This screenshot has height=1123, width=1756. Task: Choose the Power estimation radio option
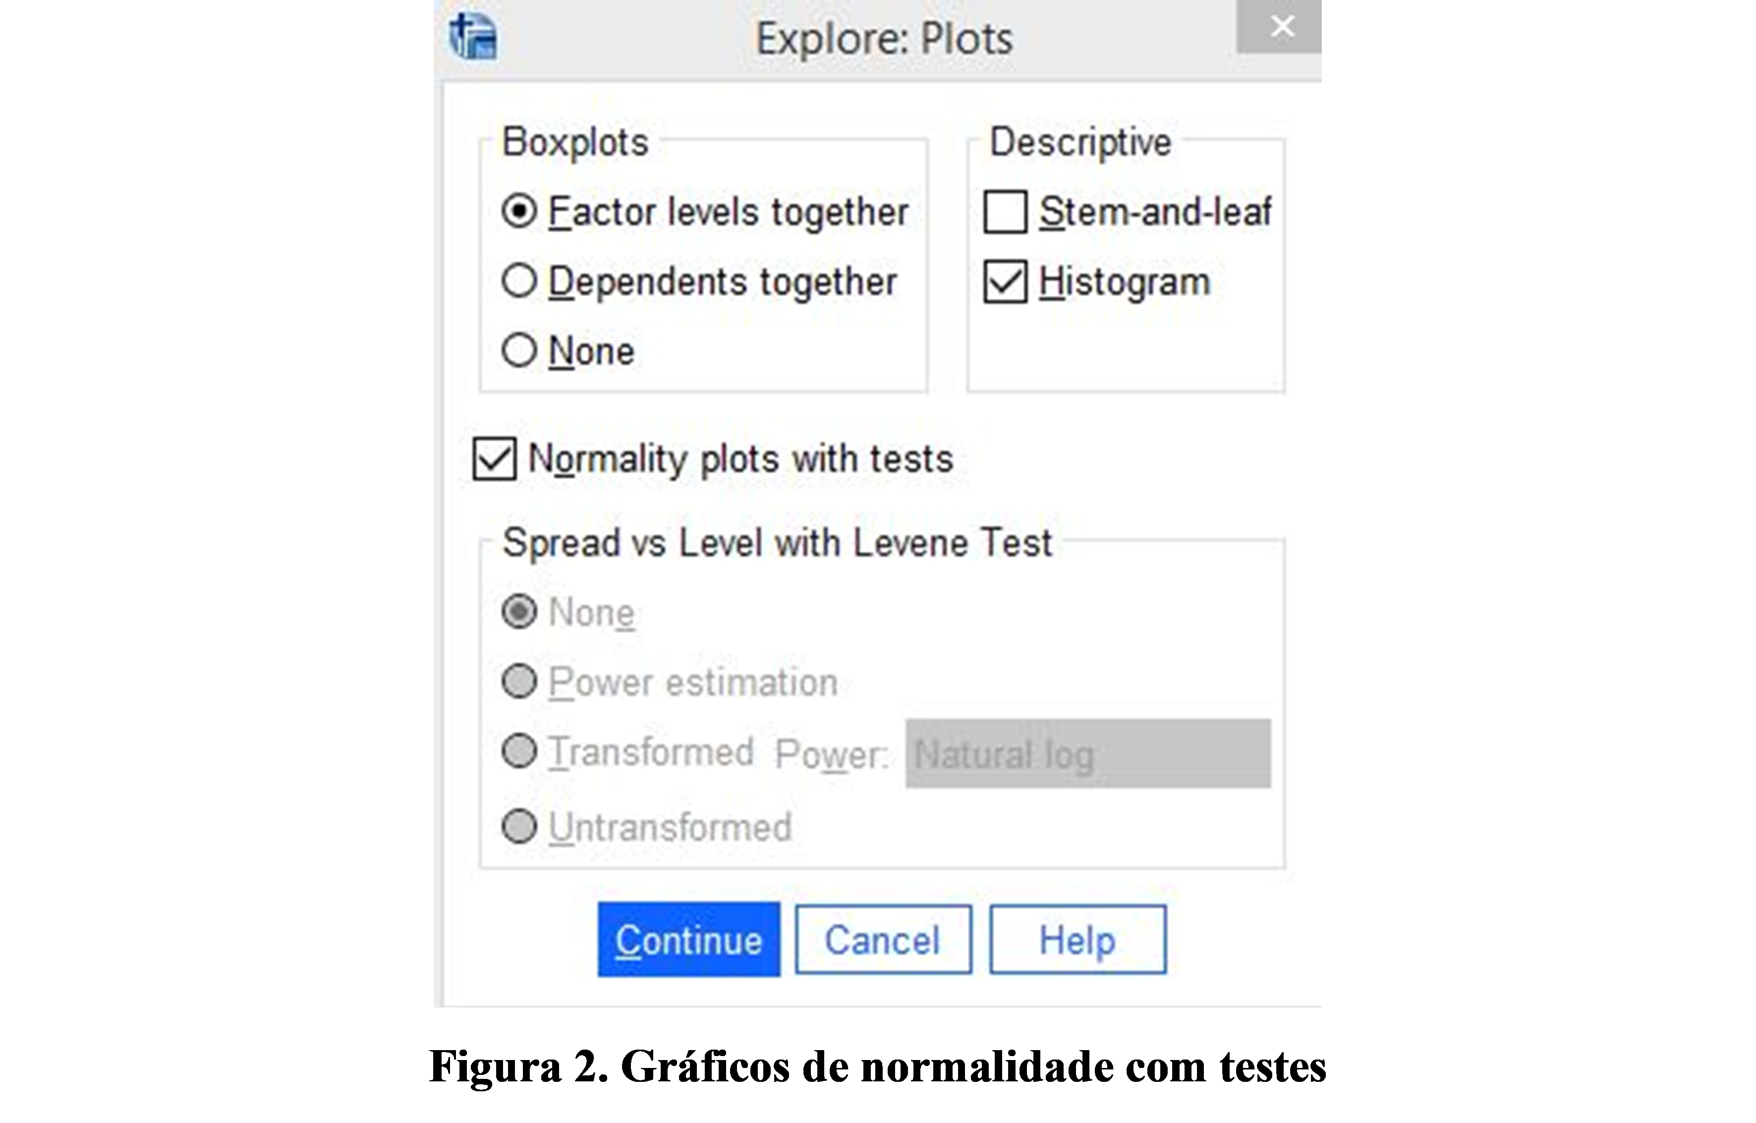pos(519,682)
